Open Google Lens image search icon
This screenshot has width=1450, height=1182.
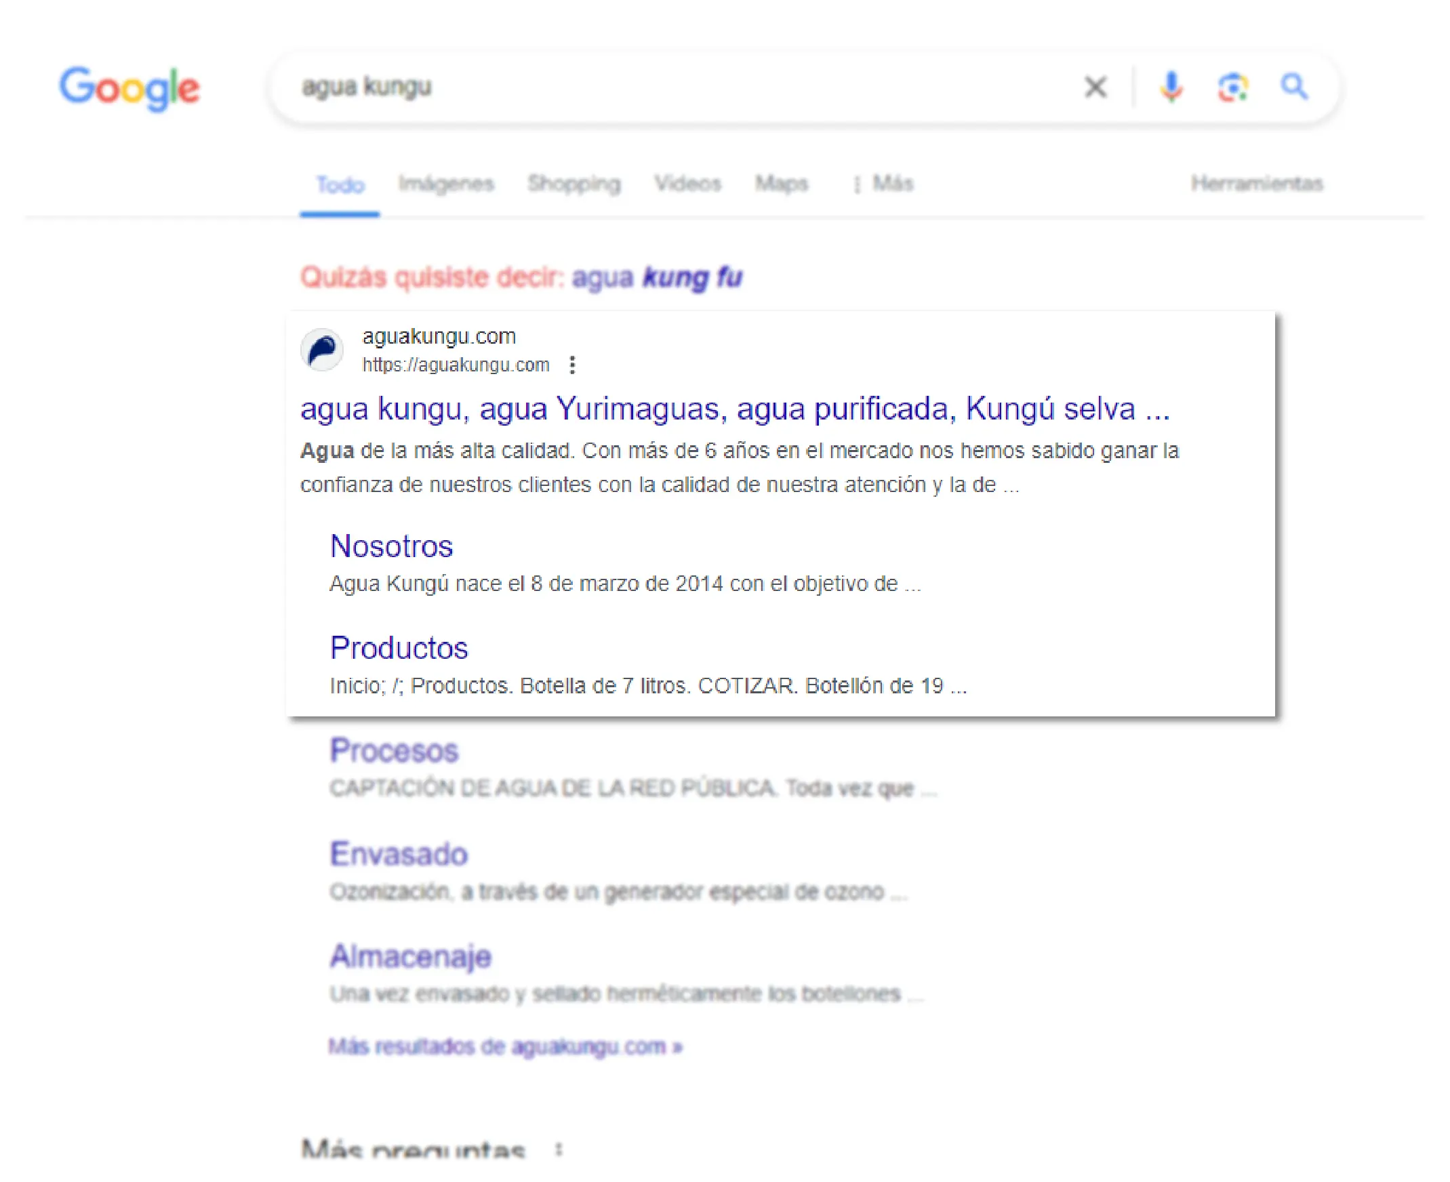[x=1232, y=87]
